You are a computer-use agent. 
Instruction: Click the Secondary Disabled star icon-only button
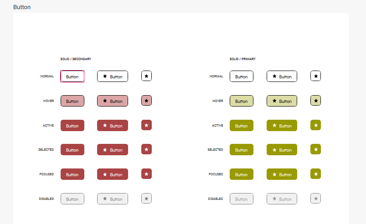point(146,199)
